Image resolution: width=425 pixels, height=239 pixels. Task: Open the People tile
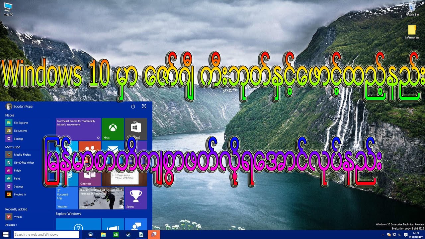[x=90, y=152]
